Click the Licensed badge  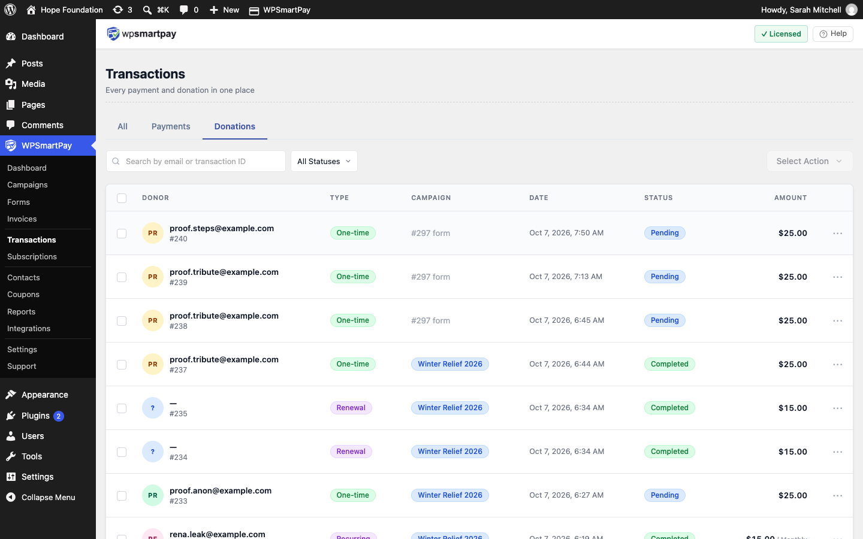(x=781, y=34)
